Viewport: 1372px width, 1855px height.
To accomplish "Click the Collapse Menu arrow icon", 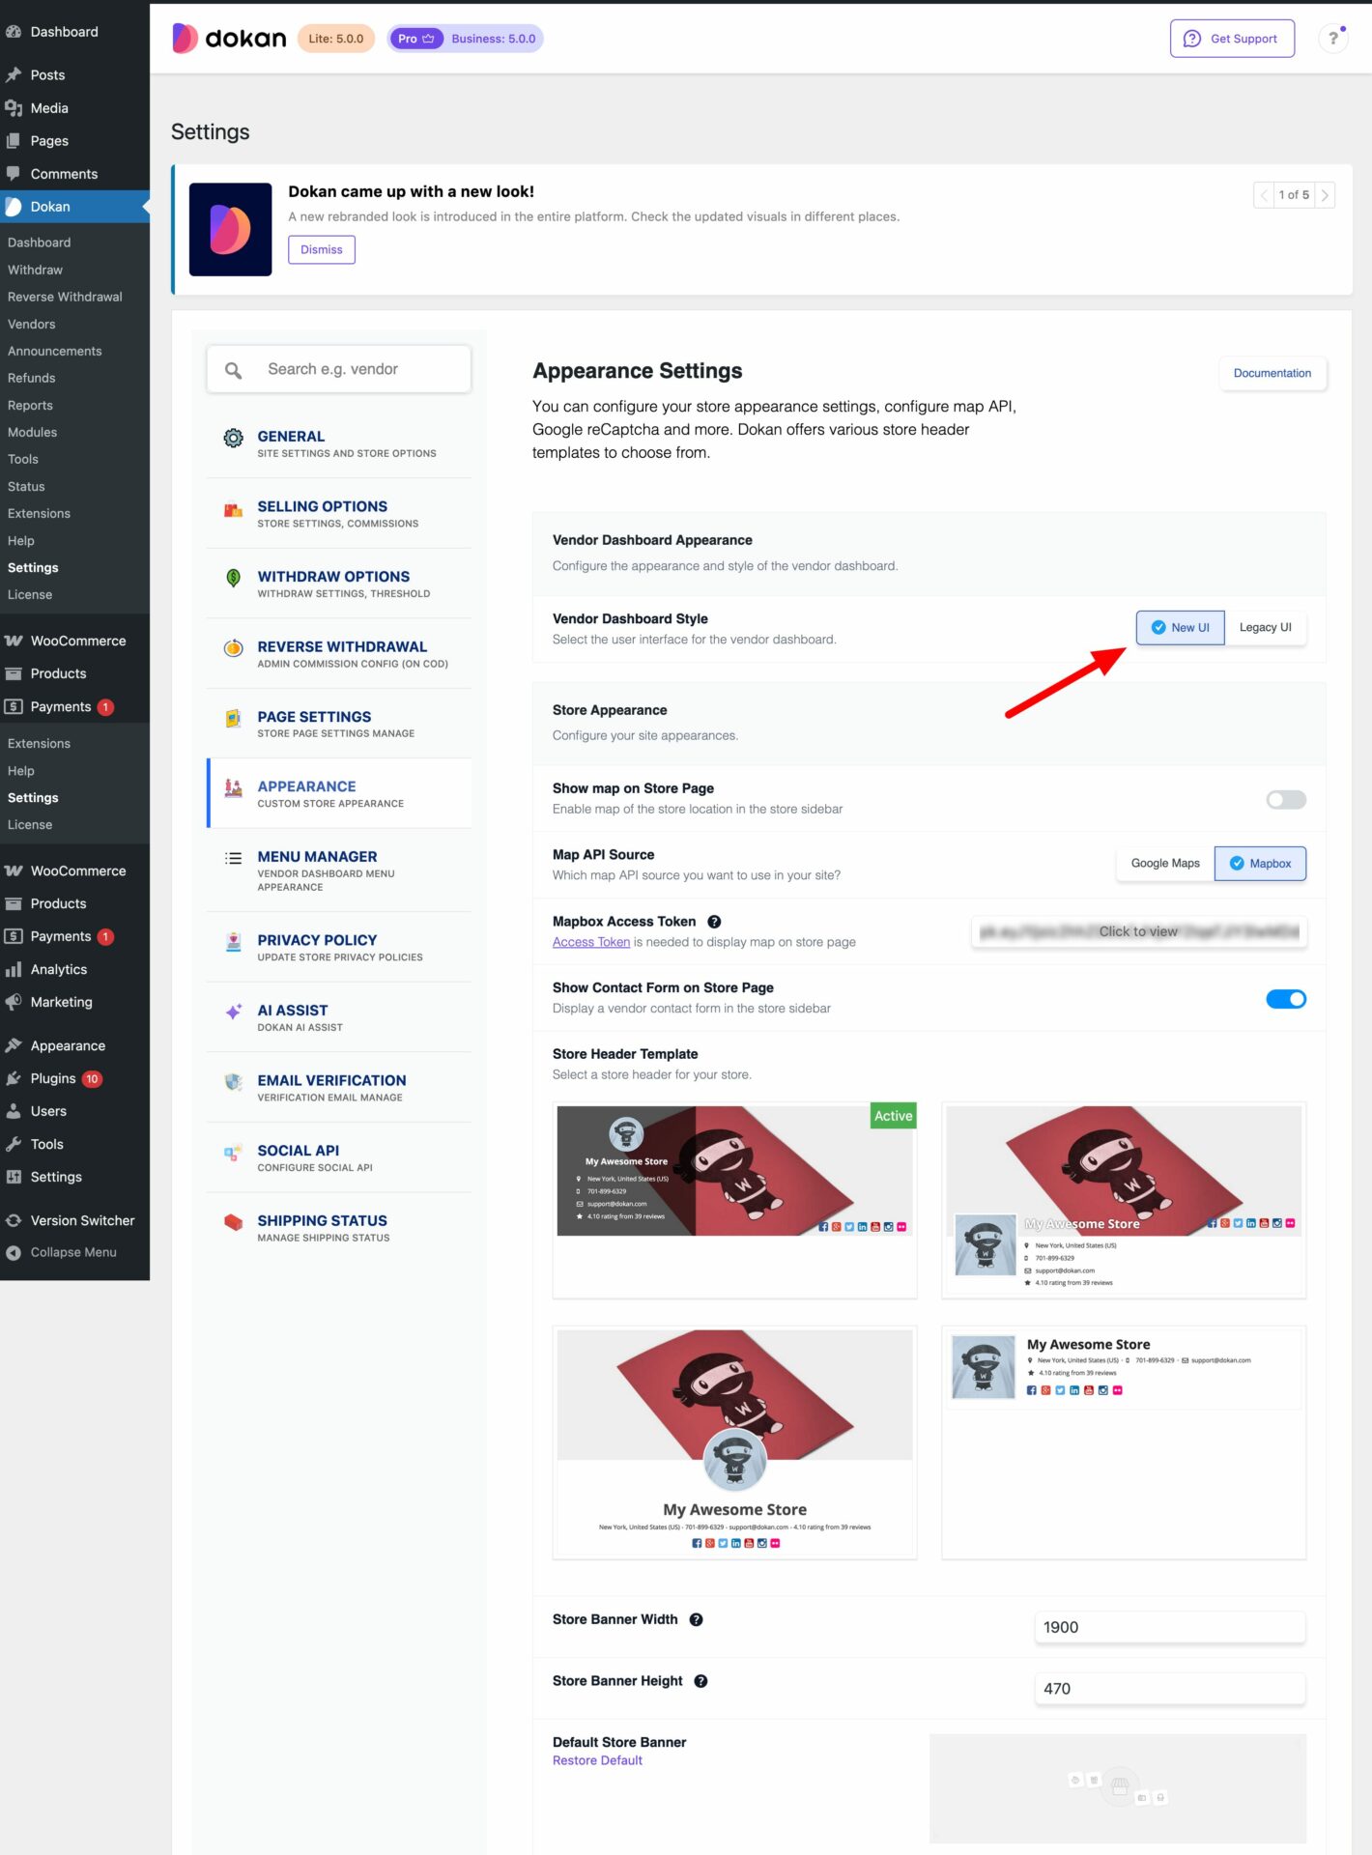I will click(14, 1253).
